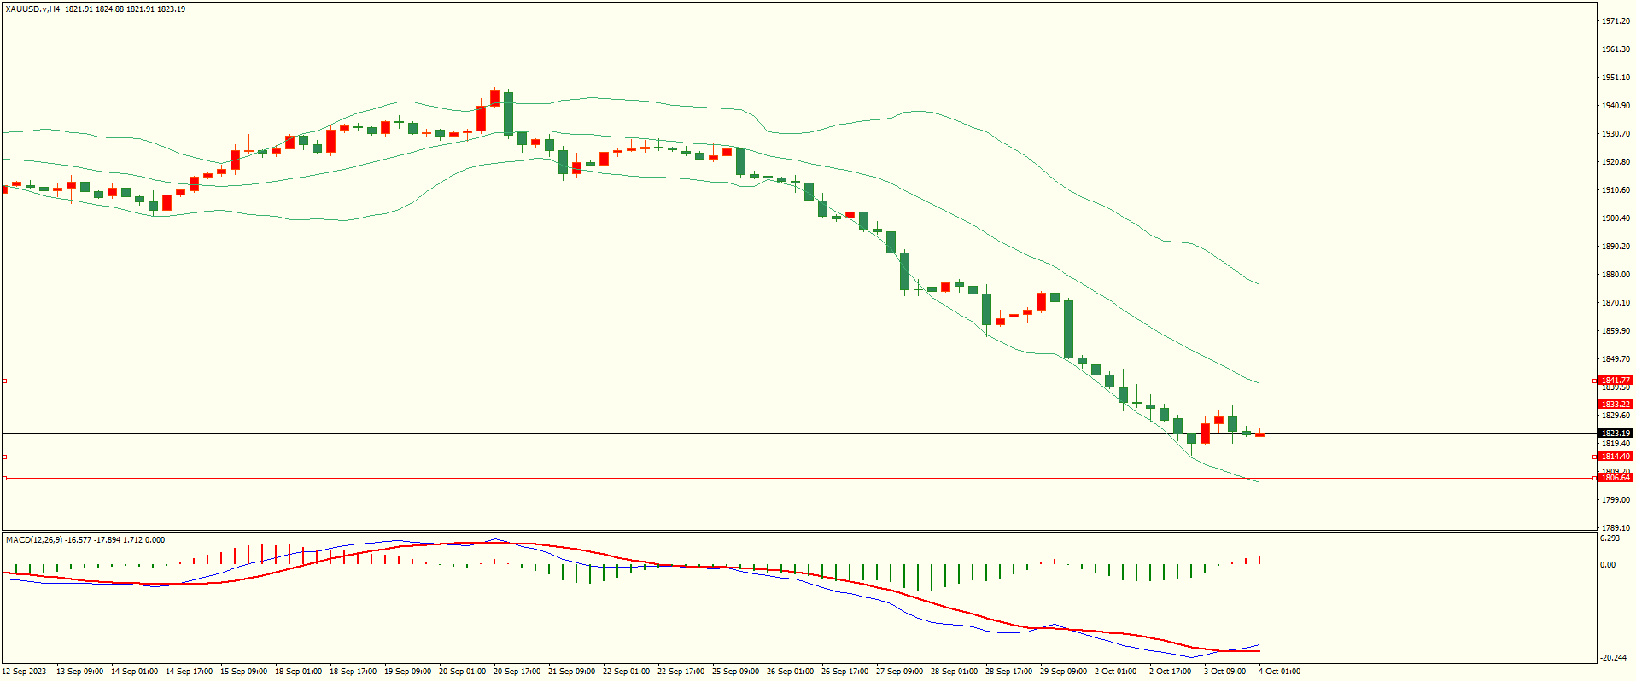Click the 0.00 MACD scale value
Image resolution: width=1636 pixels, height=681 pixels.
click(1608, 565)
